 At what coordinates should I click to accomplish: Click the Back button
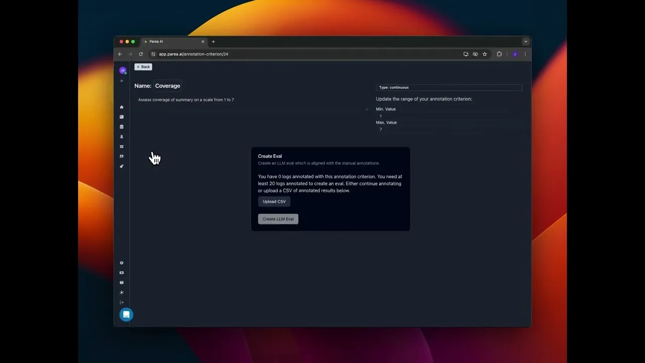click(143, 67)
